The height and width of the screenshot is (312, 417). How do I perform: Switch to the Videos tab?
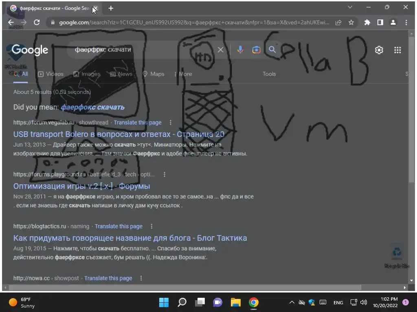click(50, 74)
